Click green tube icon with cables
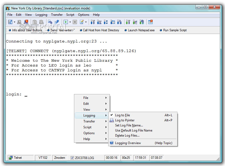 coord(135,22)
